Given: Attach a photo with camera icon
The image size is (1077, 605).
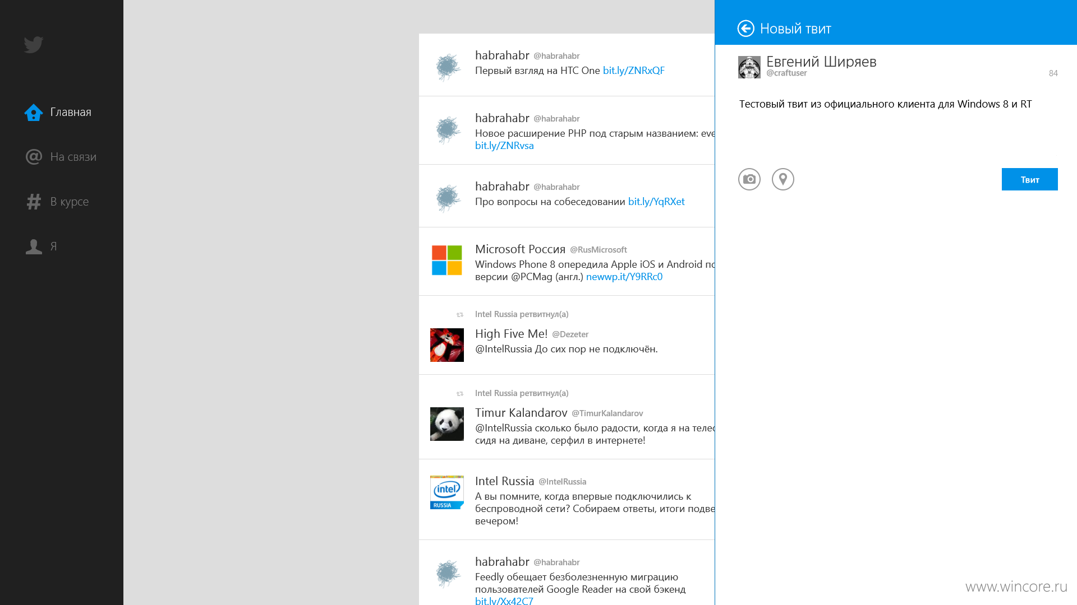Looking at the screenshot, I should [749, 179].
